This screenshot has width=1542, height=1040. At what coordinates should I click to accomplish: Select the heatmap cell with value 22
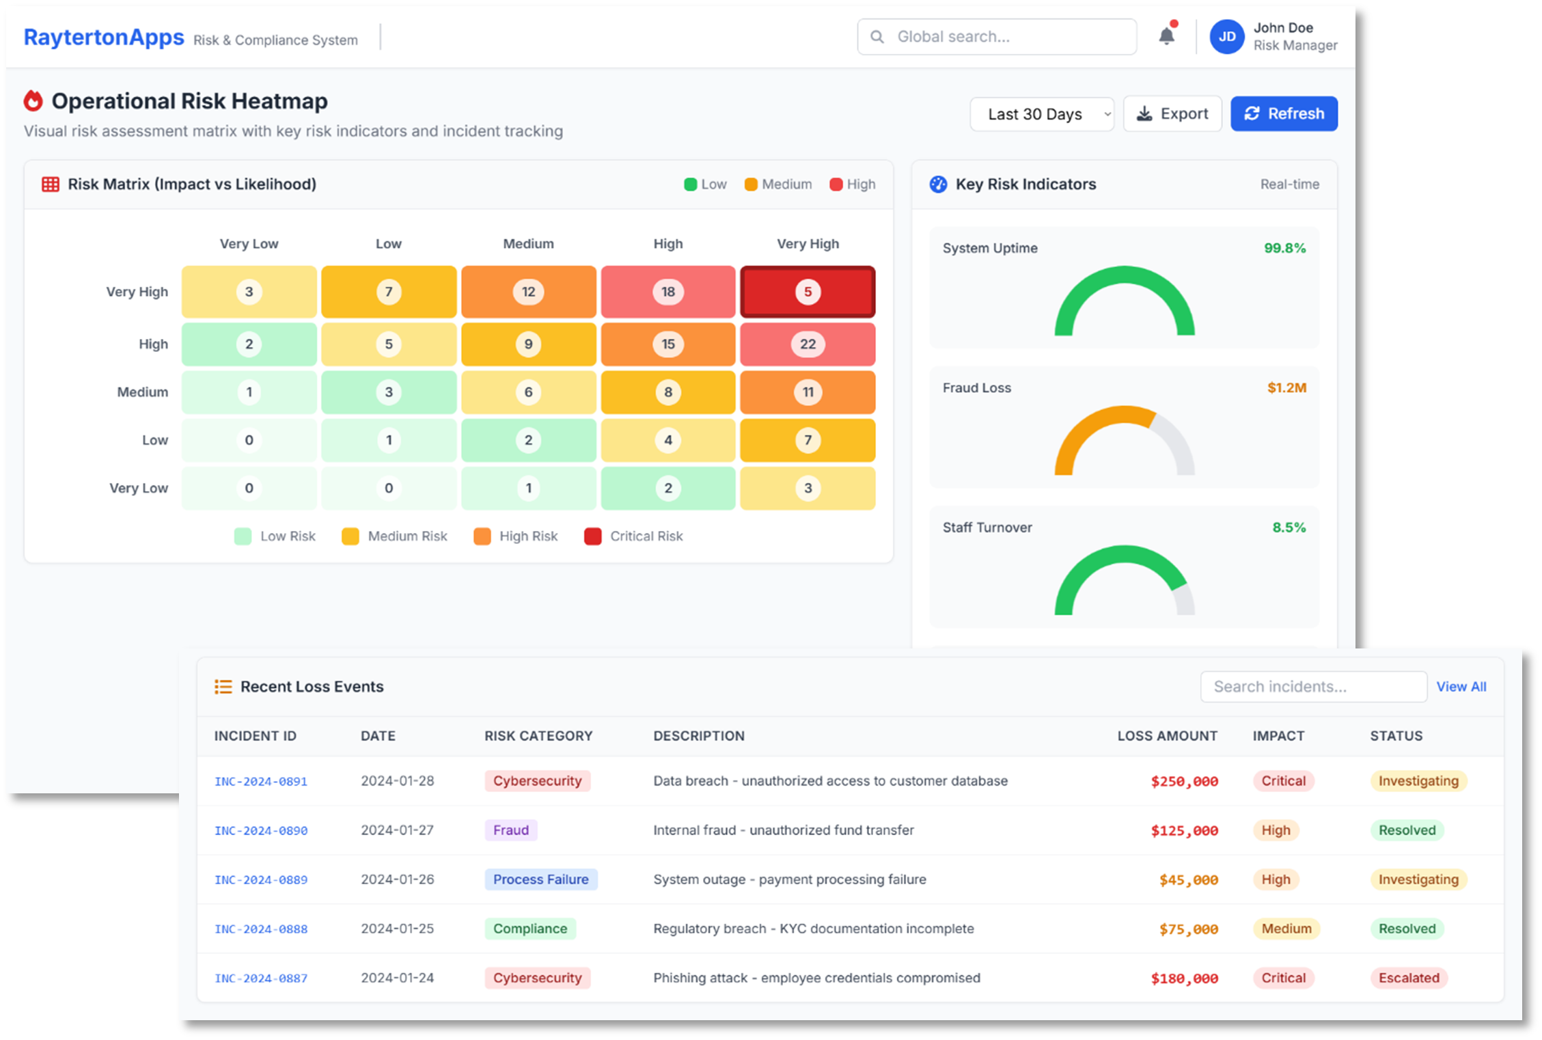tap(808, 344)
